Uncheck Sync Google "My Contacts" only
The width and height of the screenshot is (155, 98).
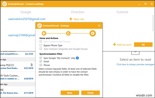pyautogui.click(x=41, y=58)
